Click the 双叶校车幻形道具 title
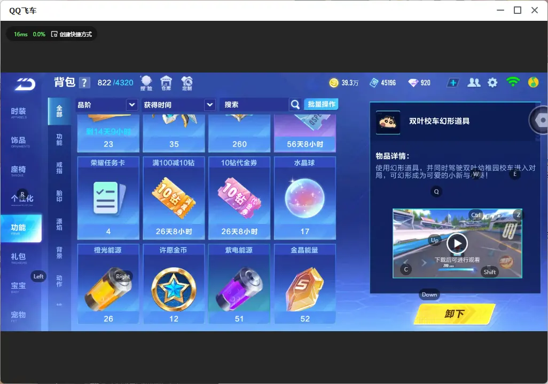 [x=440, y=121]
